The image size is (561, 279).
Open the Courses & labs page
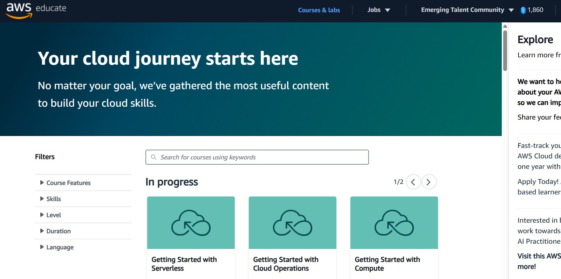pos(319,10)
